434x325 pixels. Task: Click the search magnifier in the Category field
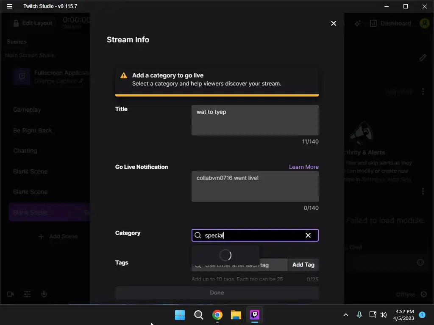tap(198, 235)
